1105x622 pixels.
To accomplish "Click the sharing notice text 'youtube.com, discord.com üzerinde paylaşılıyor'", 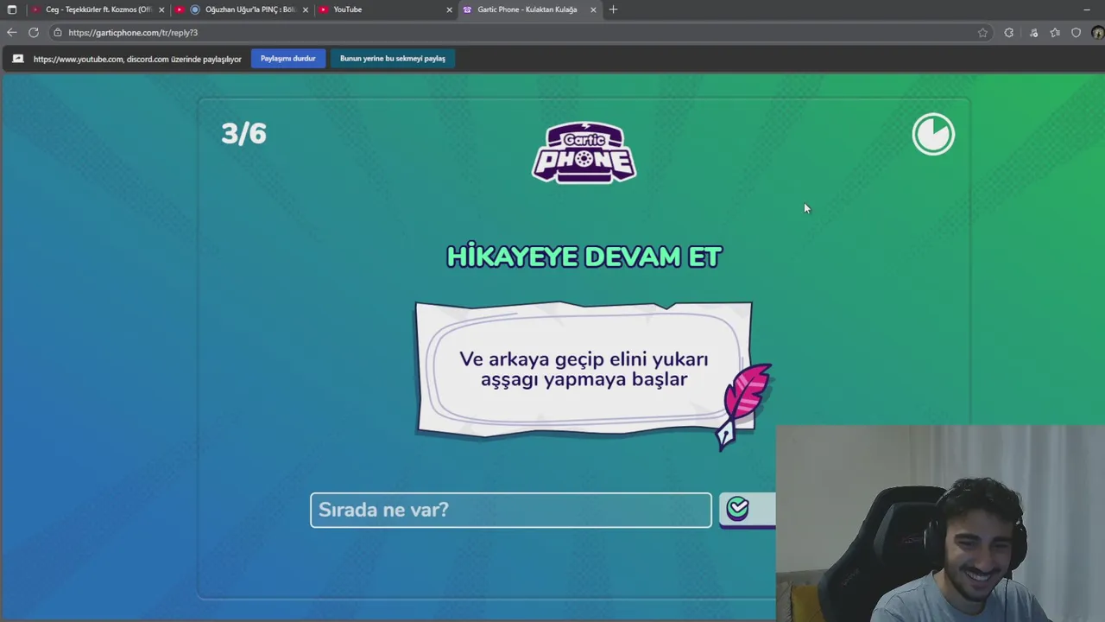I will 137,60.
